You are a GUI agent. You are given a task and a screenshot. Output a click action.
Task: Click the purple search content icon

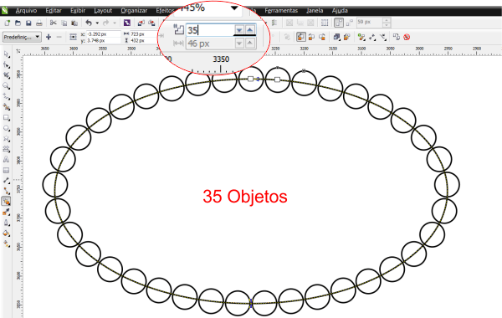click(x=127, y=23)
